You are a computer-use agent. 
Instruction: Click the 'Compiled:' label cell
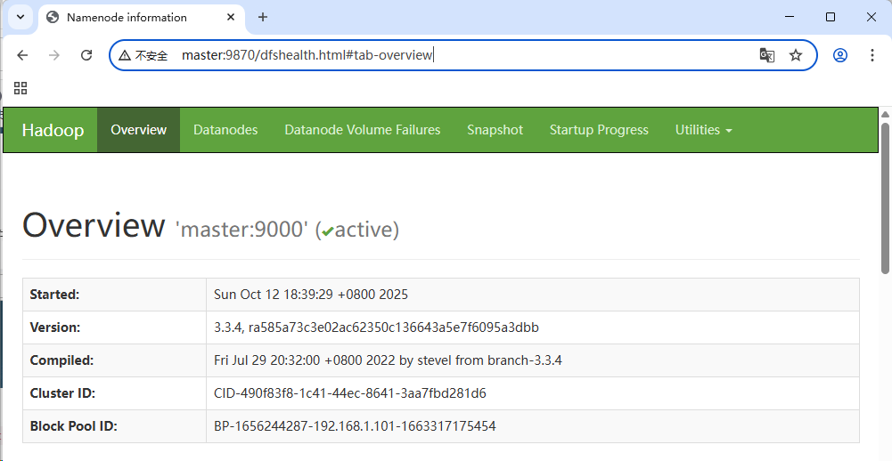click(114, 360)
